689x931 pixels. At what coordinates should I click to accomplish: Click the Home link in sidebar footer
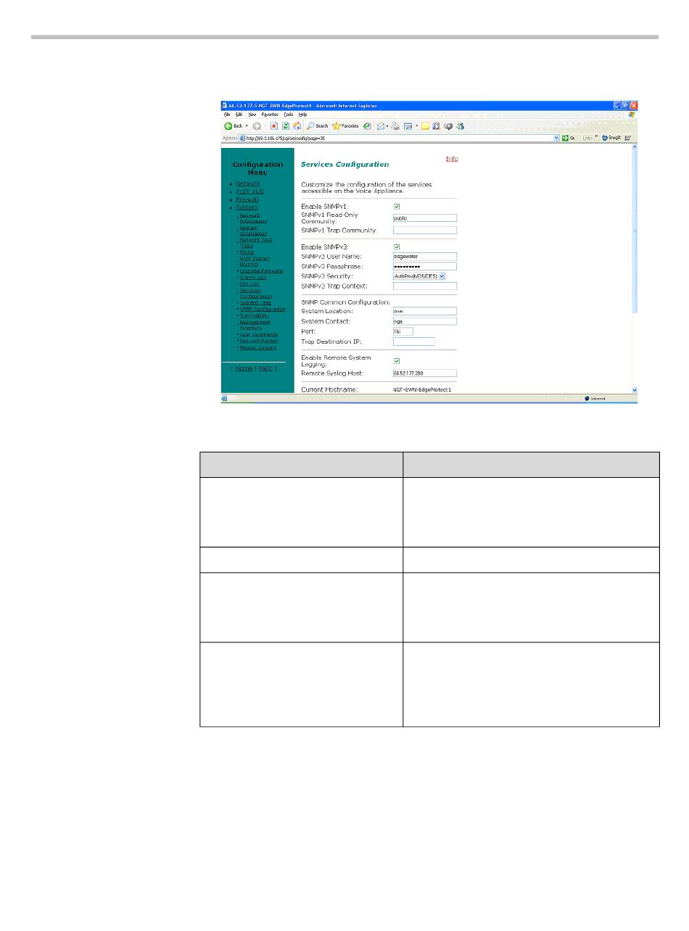click(244, 368)
